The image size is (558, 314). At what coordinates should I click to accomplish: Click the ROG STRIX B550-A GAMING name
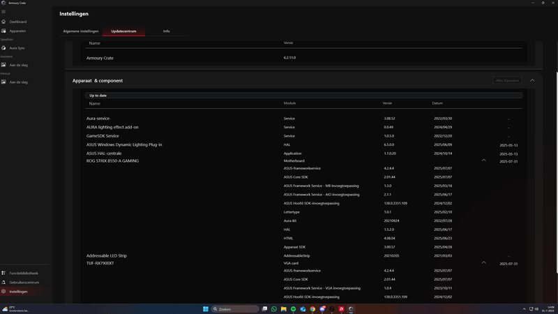pyautogui.click(x=112, y=161)
